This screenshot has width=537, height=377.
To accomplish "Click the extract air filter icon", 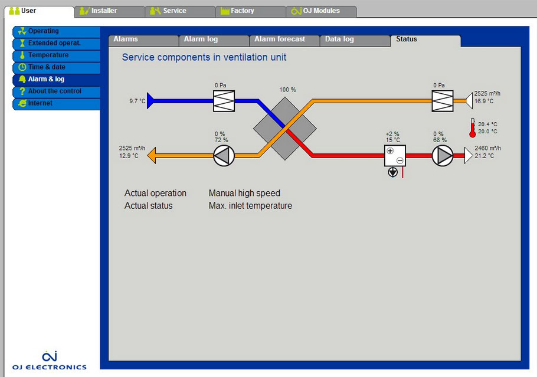I will [441, 101].
